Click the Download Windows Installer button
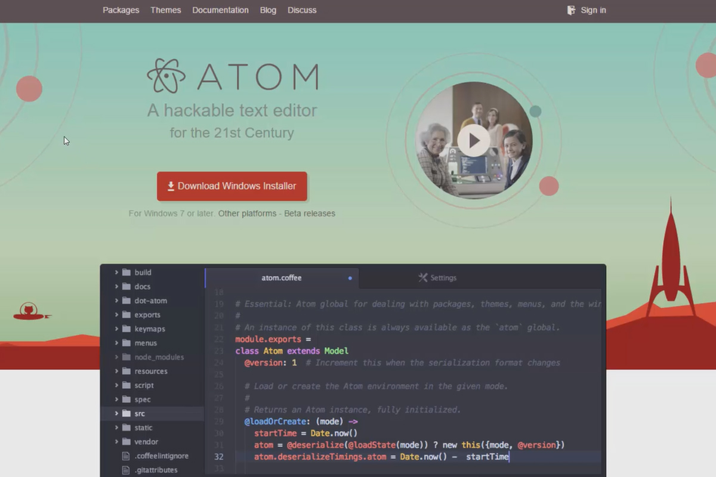The width and height of the screenshot is (716, 477). (x=232, y=186)
